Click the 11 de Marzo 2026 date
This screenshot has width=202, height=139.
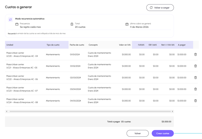click(x=139, y=27)
